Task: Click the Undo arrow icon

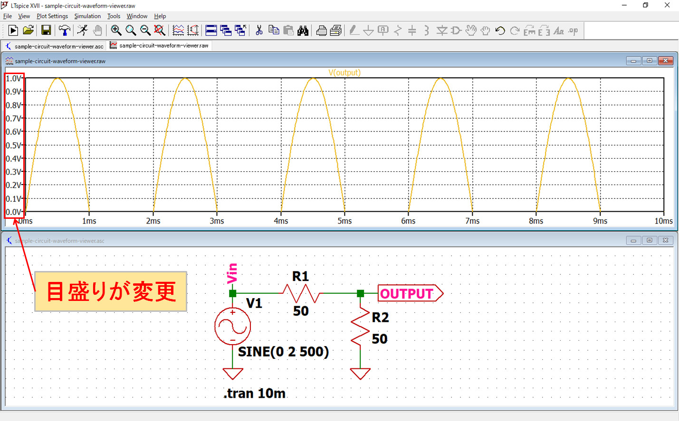Action: (500, 30)
